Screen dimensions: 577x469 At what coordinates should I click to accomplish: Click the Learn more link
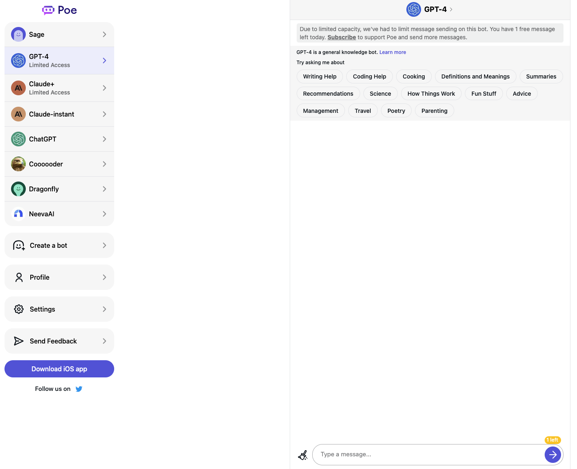[392, 52]
